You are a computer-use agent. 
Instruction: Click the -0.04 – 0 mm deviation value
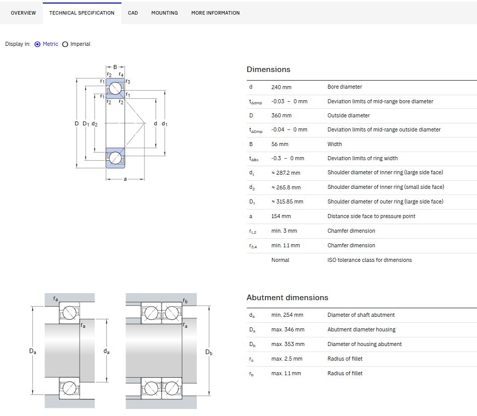[289, 129]
